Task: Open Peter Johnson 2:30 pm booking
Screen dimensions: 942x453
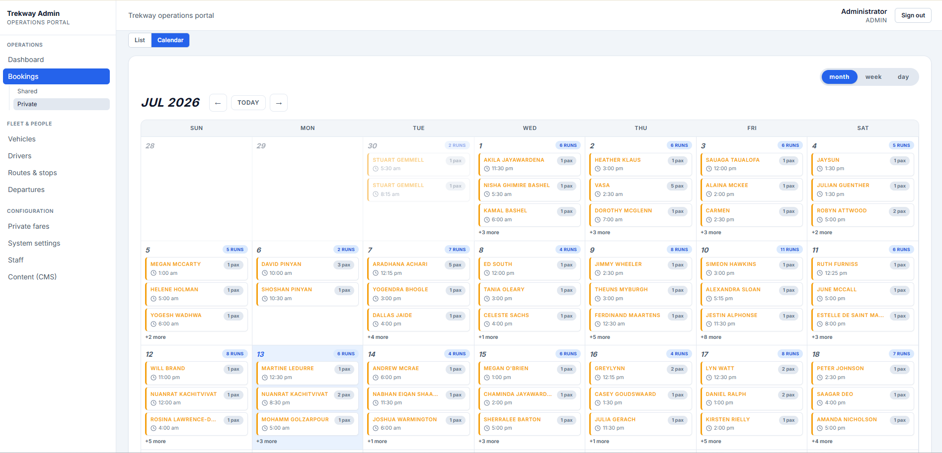Action: pyautogui.click(x=863, y=373)
